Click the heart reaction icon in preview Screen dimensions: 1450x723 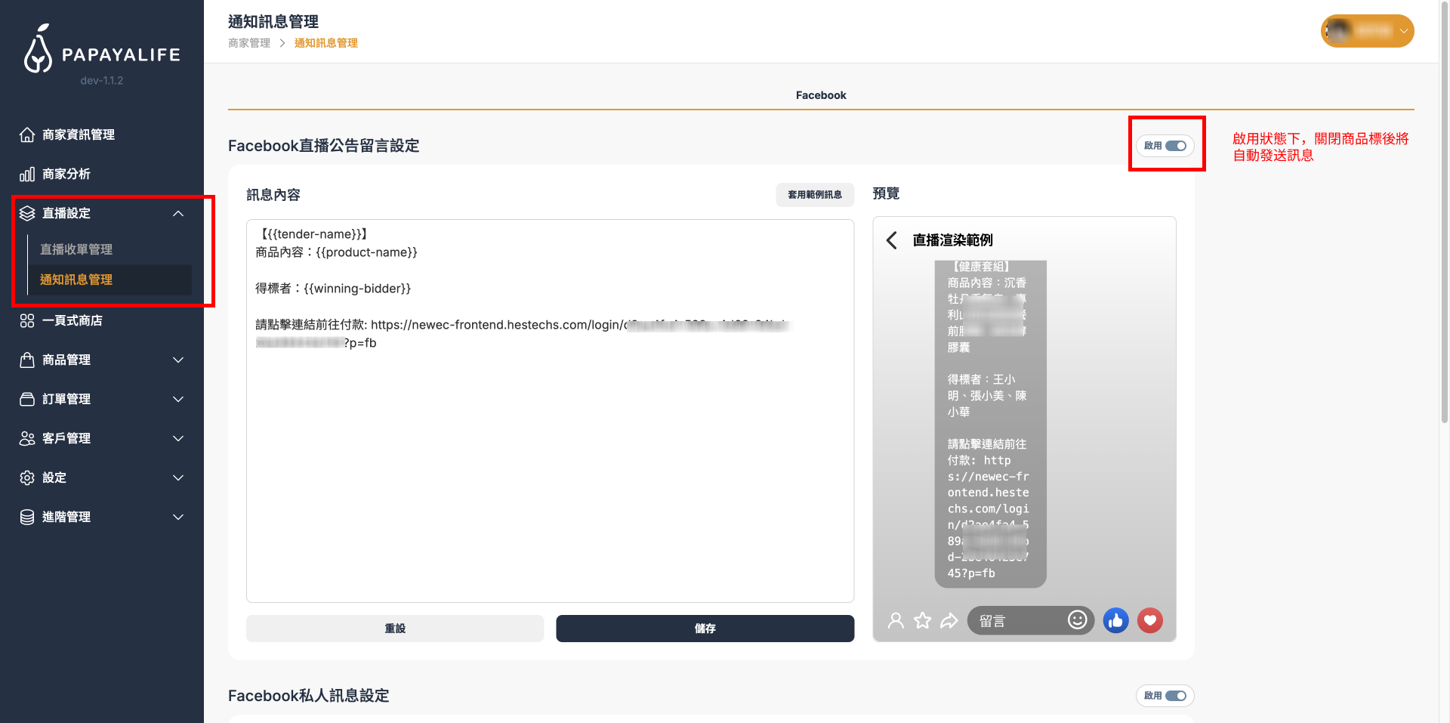click(1150, 620)
